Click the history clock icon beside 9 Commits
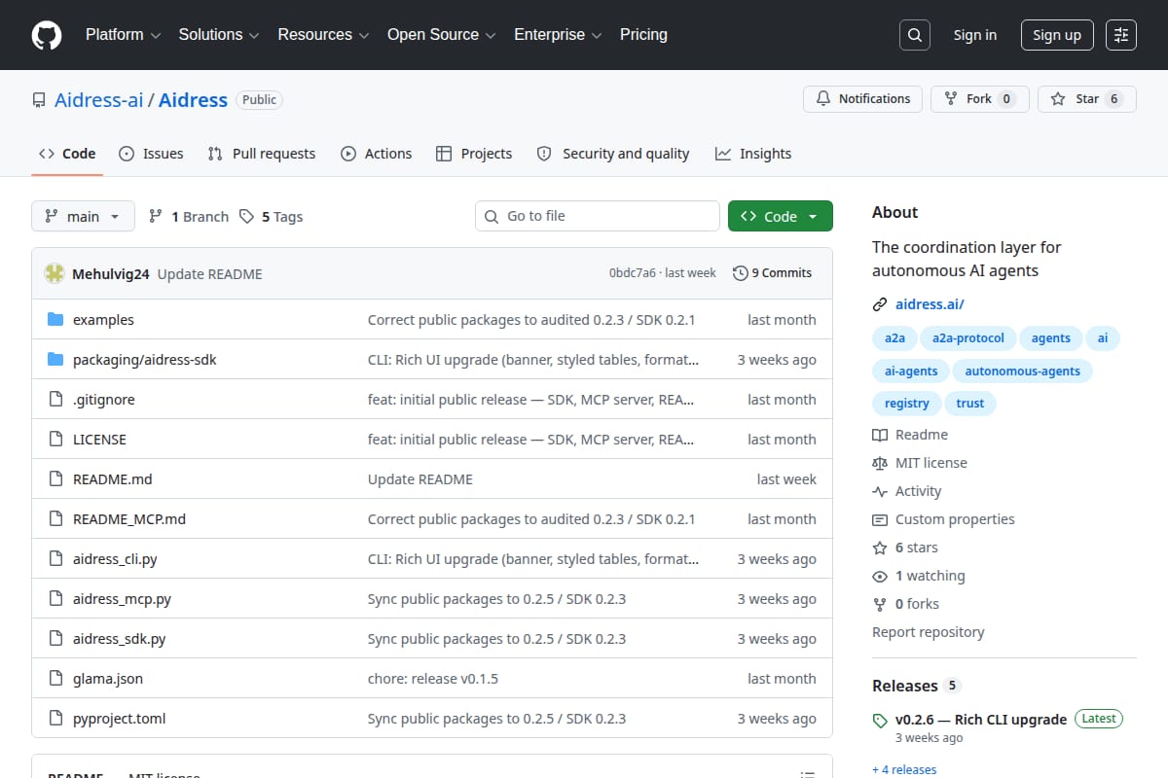 click(741, 273)
